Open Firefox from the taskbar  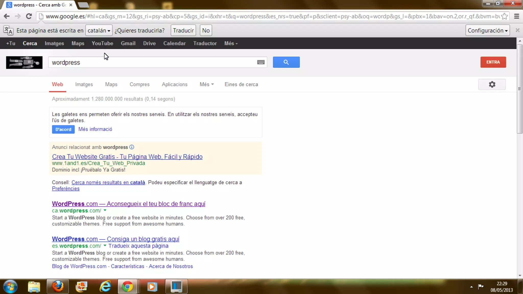[x=58, y=286]
